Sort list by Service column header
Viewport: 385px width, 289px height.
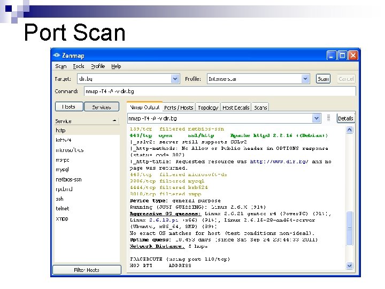87,121
